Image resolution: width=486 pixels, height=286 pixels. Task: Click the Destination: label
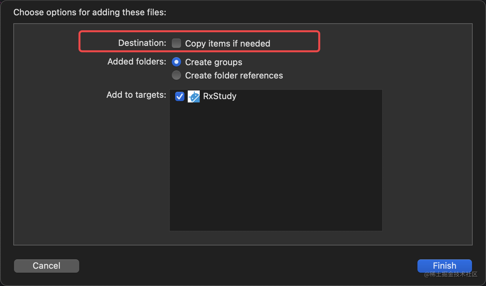click(x=142, y=43)
